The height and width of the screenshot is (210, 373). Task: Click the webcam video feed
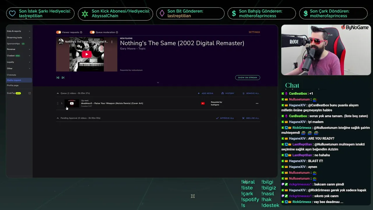click(x=326, y=50)
